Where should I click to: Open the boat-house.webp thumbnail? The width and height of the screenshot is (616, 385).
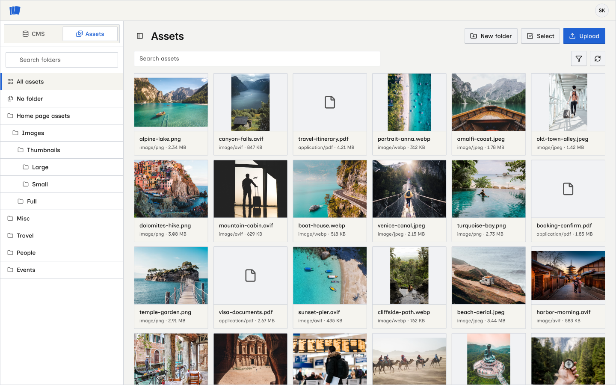pyautogui.click(x=330, y=189)
